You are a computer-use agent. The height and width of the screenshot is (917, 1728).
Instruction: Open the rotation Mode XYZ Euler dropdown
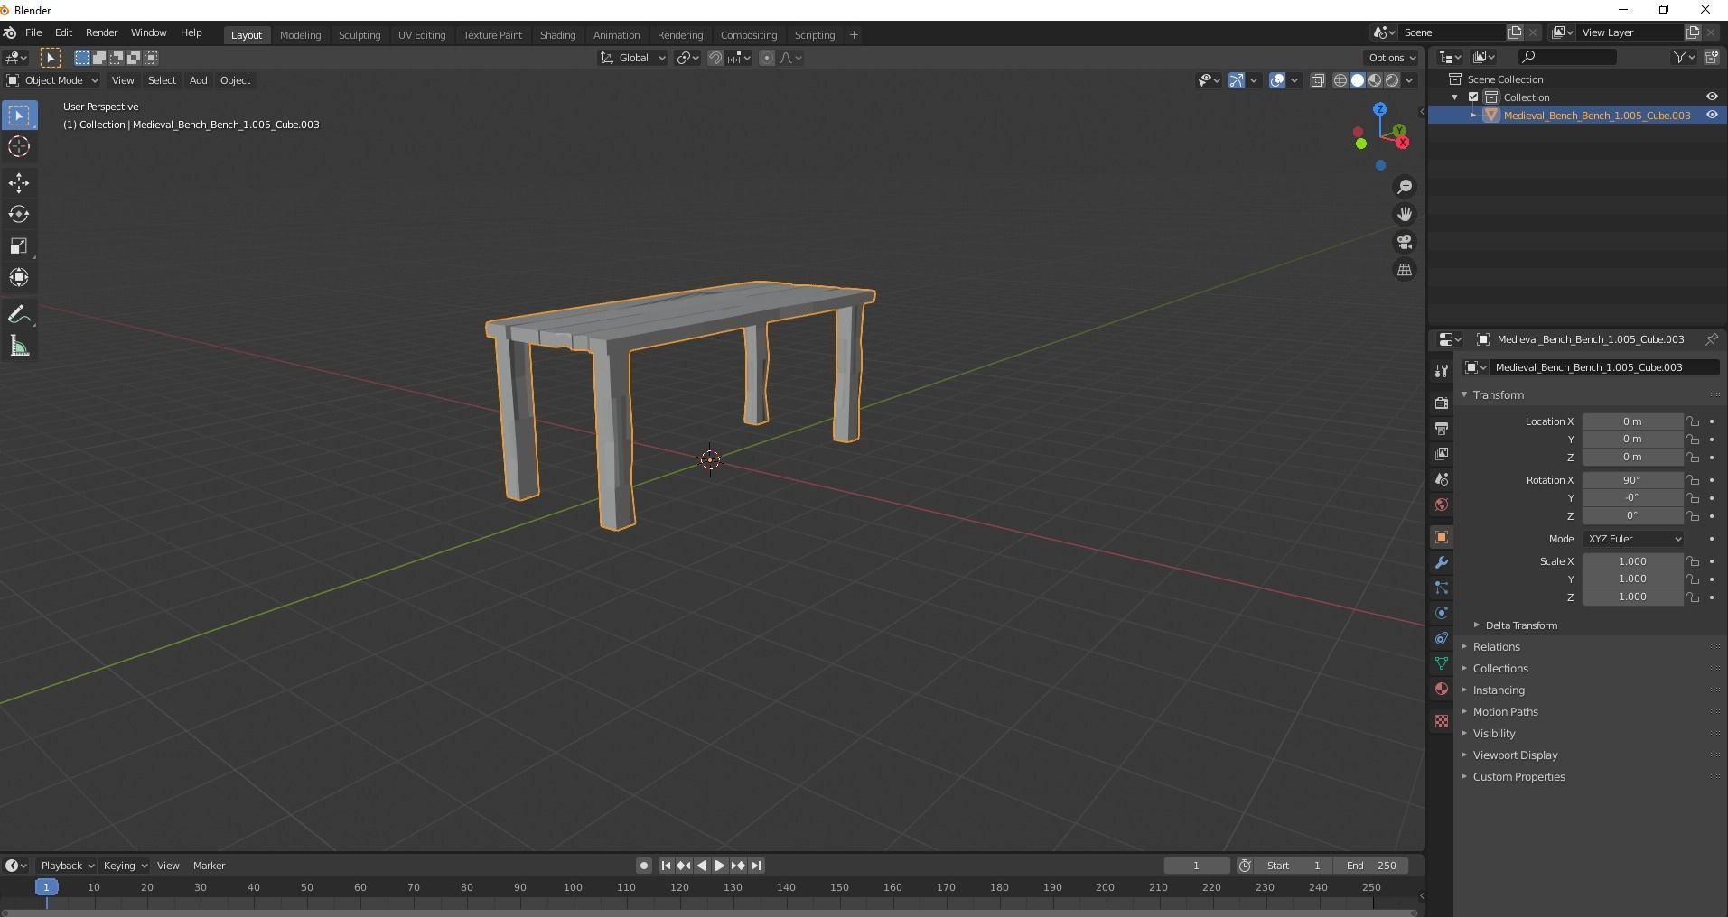pos(1633,539)
